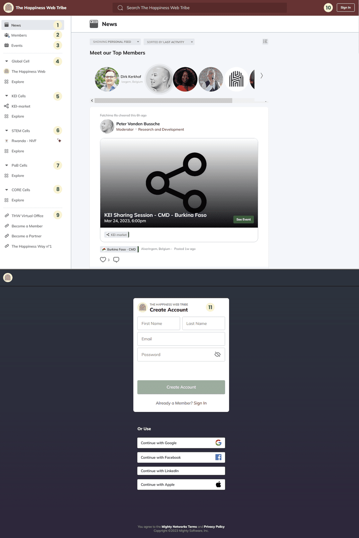Viewport: 359px width, 538px height.
Task: Collapse the Global Cell section
Action: [x=6, y=61]
